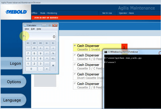161x109 pixels.
Task: Click digit 6 on the Calculator
Action: (41, 58)
